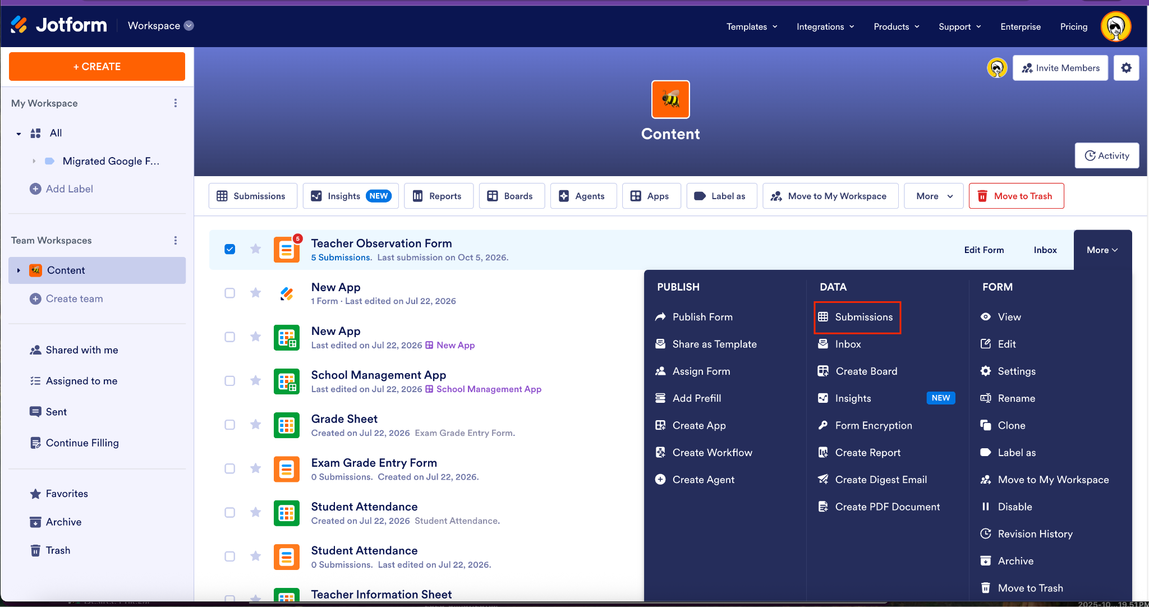Click the bee Content workspace icon
The width and height of the screenshot is (1149, 607).
[670, 99]
